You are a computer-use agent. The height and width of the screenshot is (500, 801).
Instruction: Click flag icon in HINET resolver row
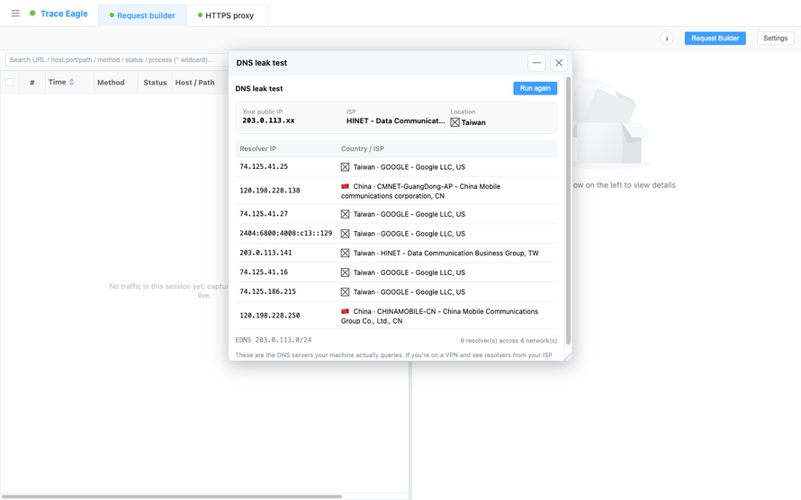346,253
